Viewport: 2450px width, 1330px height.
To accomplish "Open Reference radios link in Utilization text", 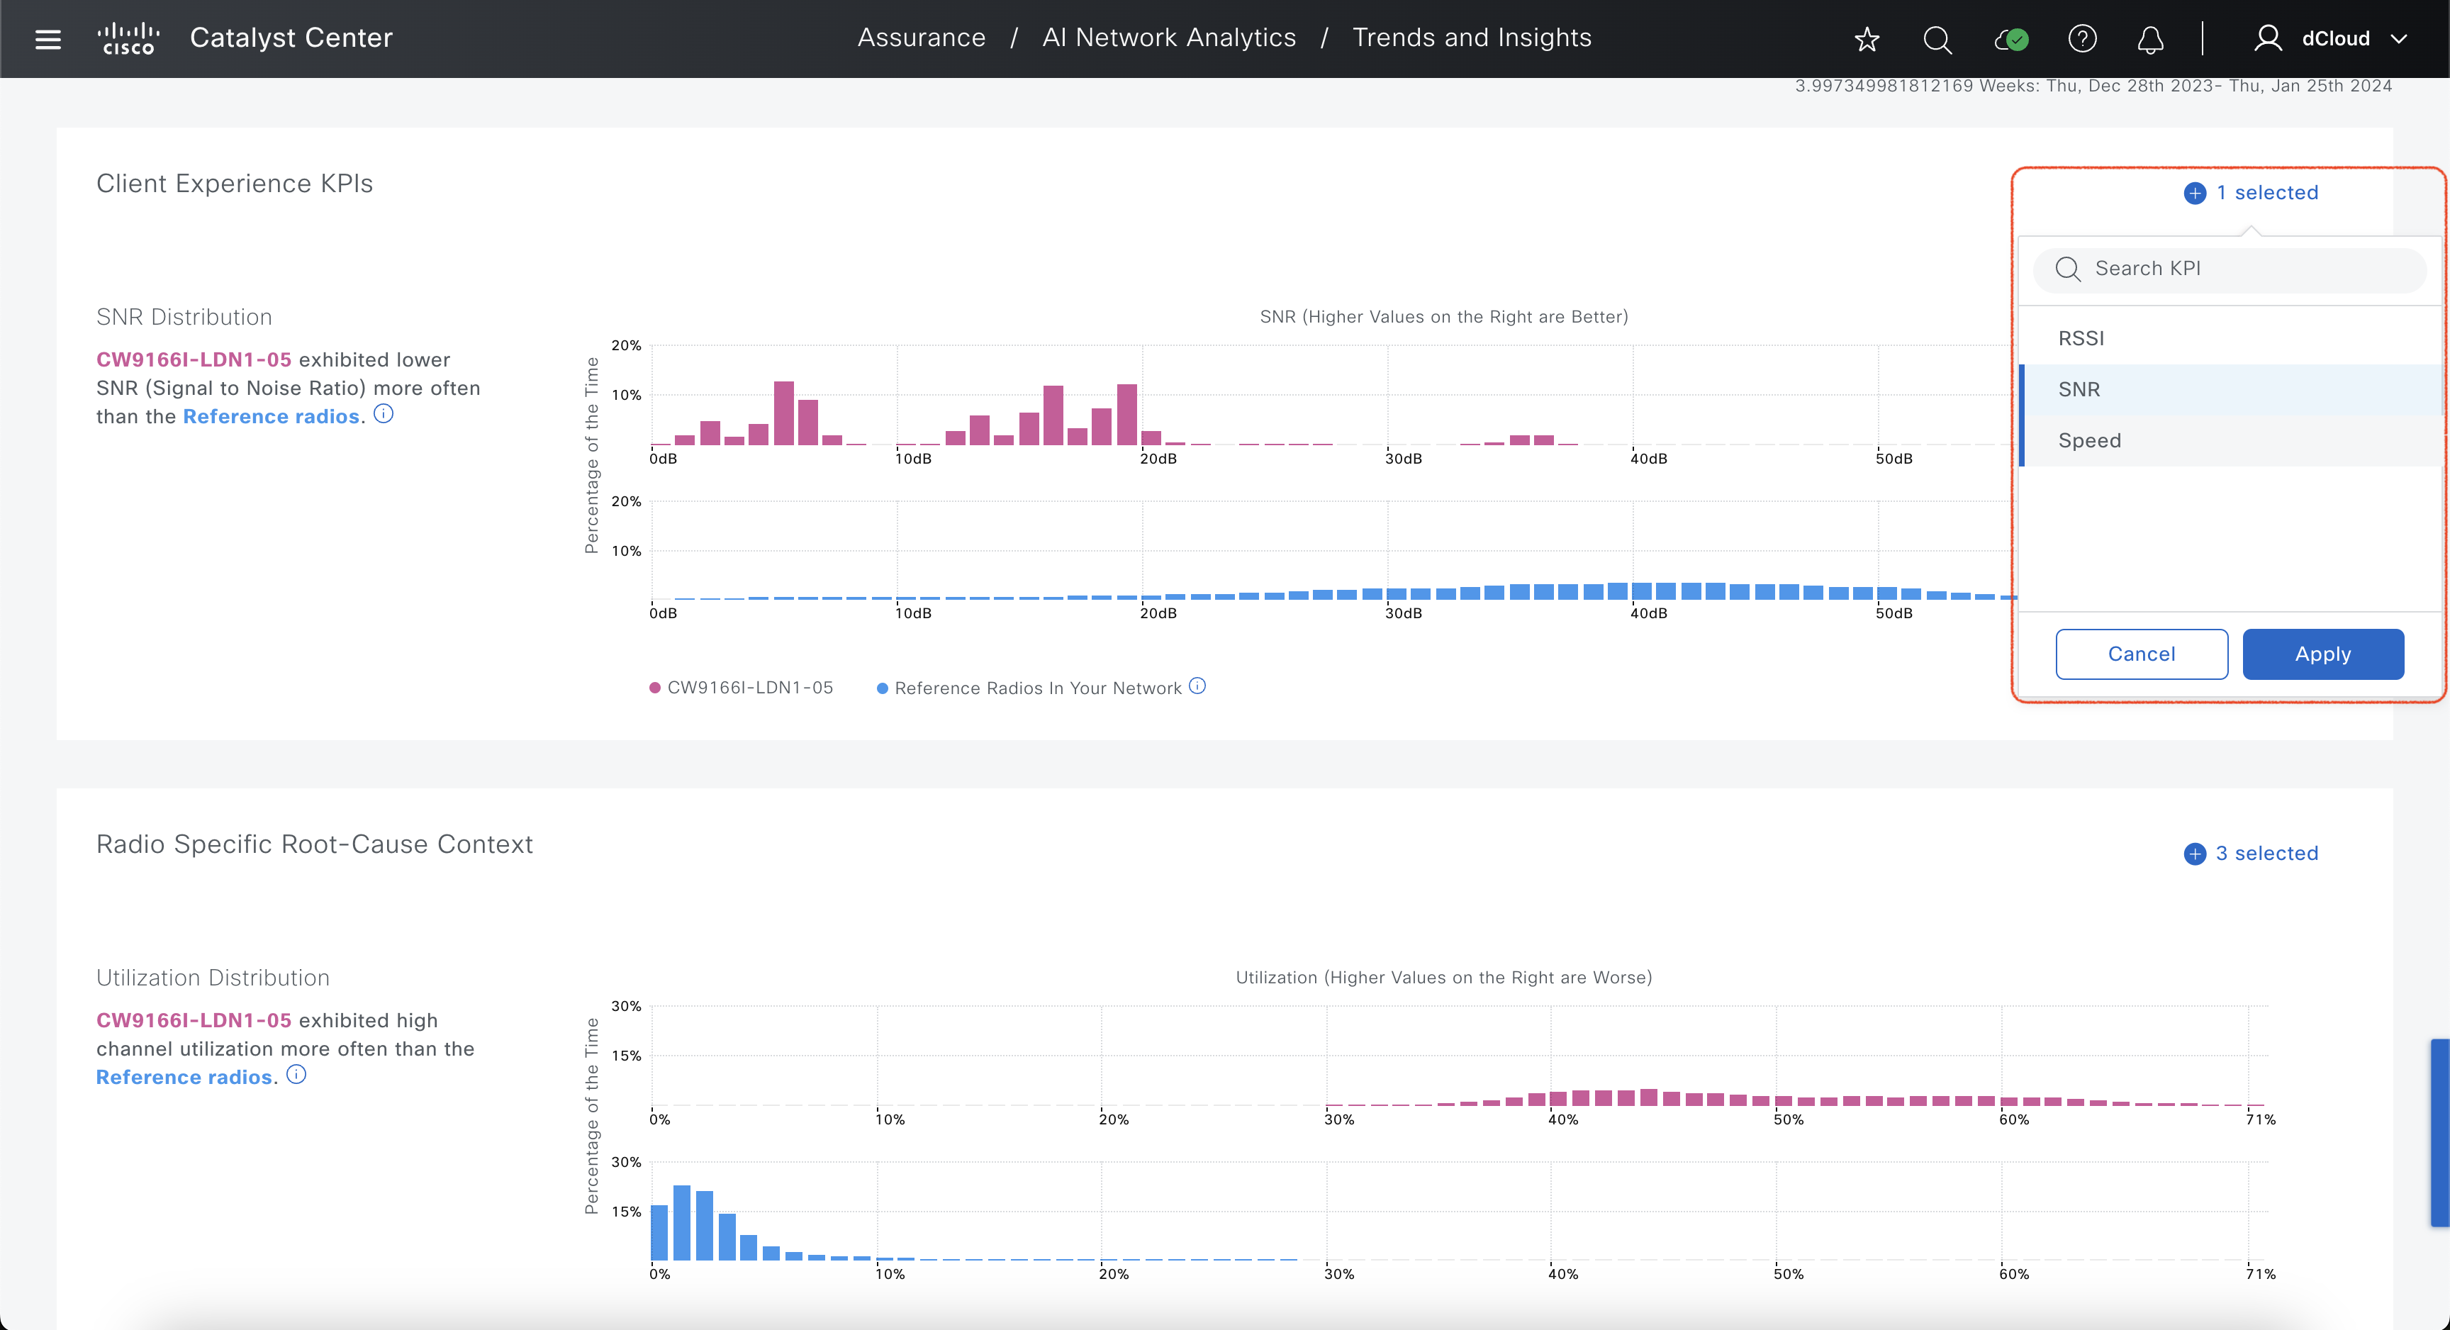I will pos(184,1077).
